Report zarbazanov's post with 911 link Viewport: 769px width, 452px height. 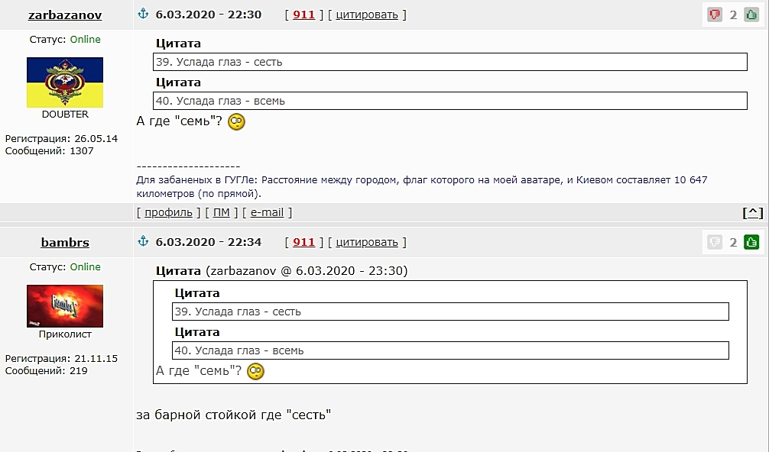point(303,15)
